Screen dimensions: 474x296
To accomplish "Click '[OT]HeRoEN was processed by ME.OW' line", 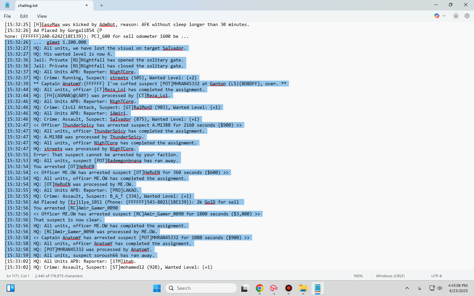I will coord(69,184).
